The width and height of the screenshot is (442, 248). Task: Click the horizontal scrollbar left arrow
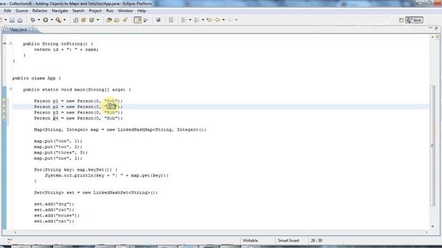(15, 232)
